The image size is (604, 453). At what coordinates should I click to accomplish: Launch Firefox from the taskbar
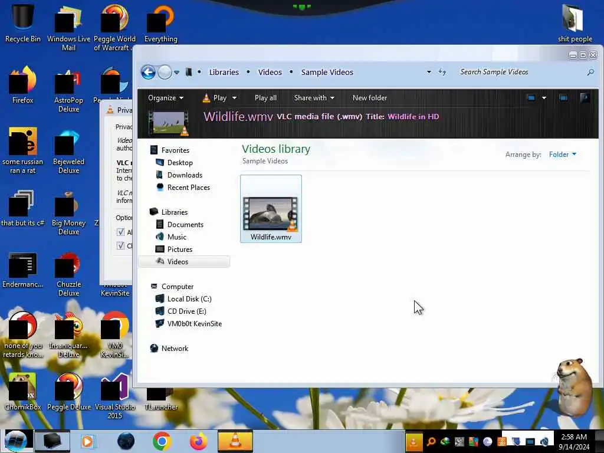pos(198,441)
